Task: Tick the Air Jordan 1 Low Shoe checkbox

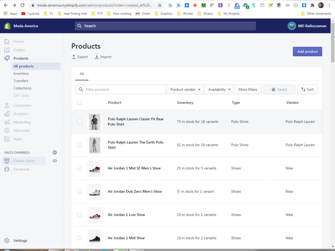Action: (x=79, y=215)
